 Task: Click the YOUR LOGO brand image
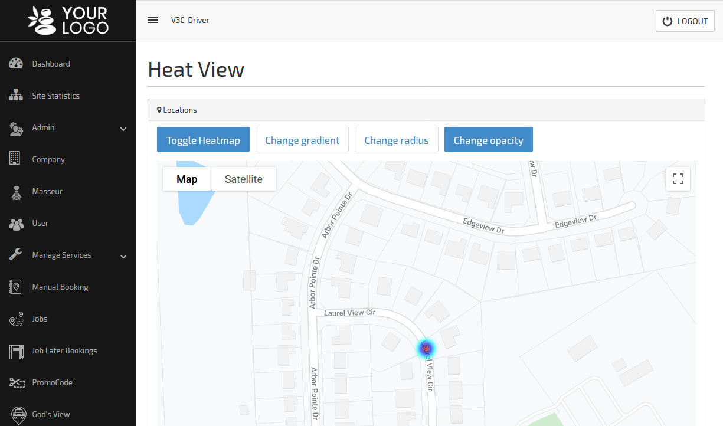click(x=68, y=21)
